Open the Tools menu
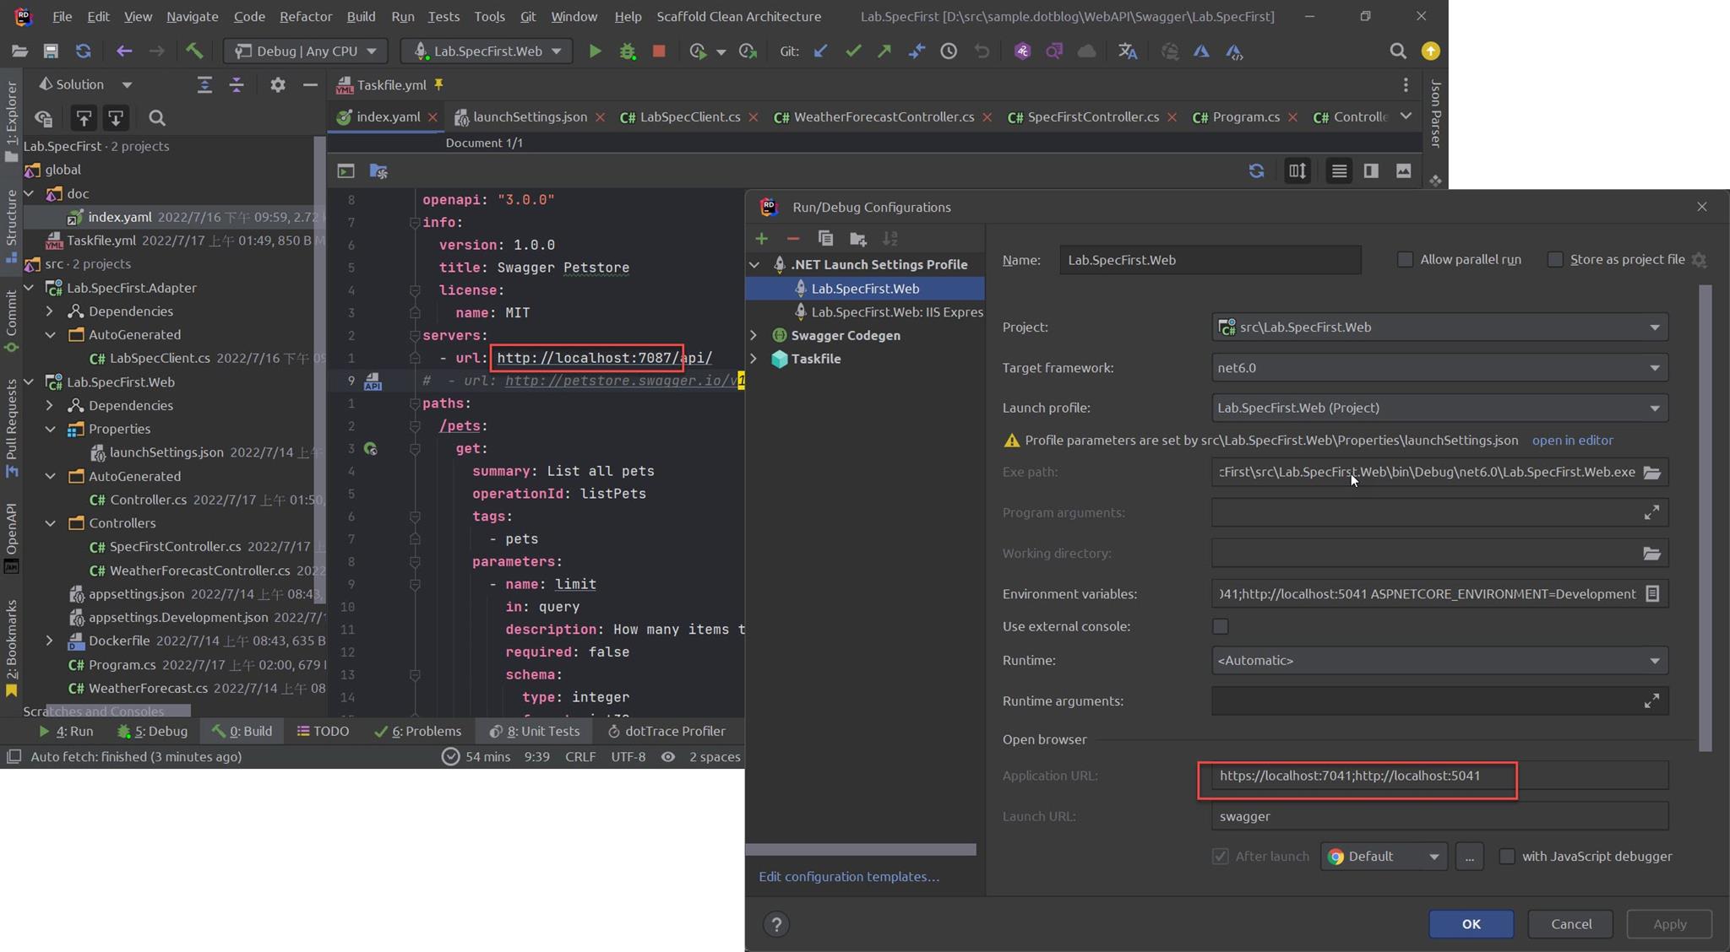 click(489, 16)
